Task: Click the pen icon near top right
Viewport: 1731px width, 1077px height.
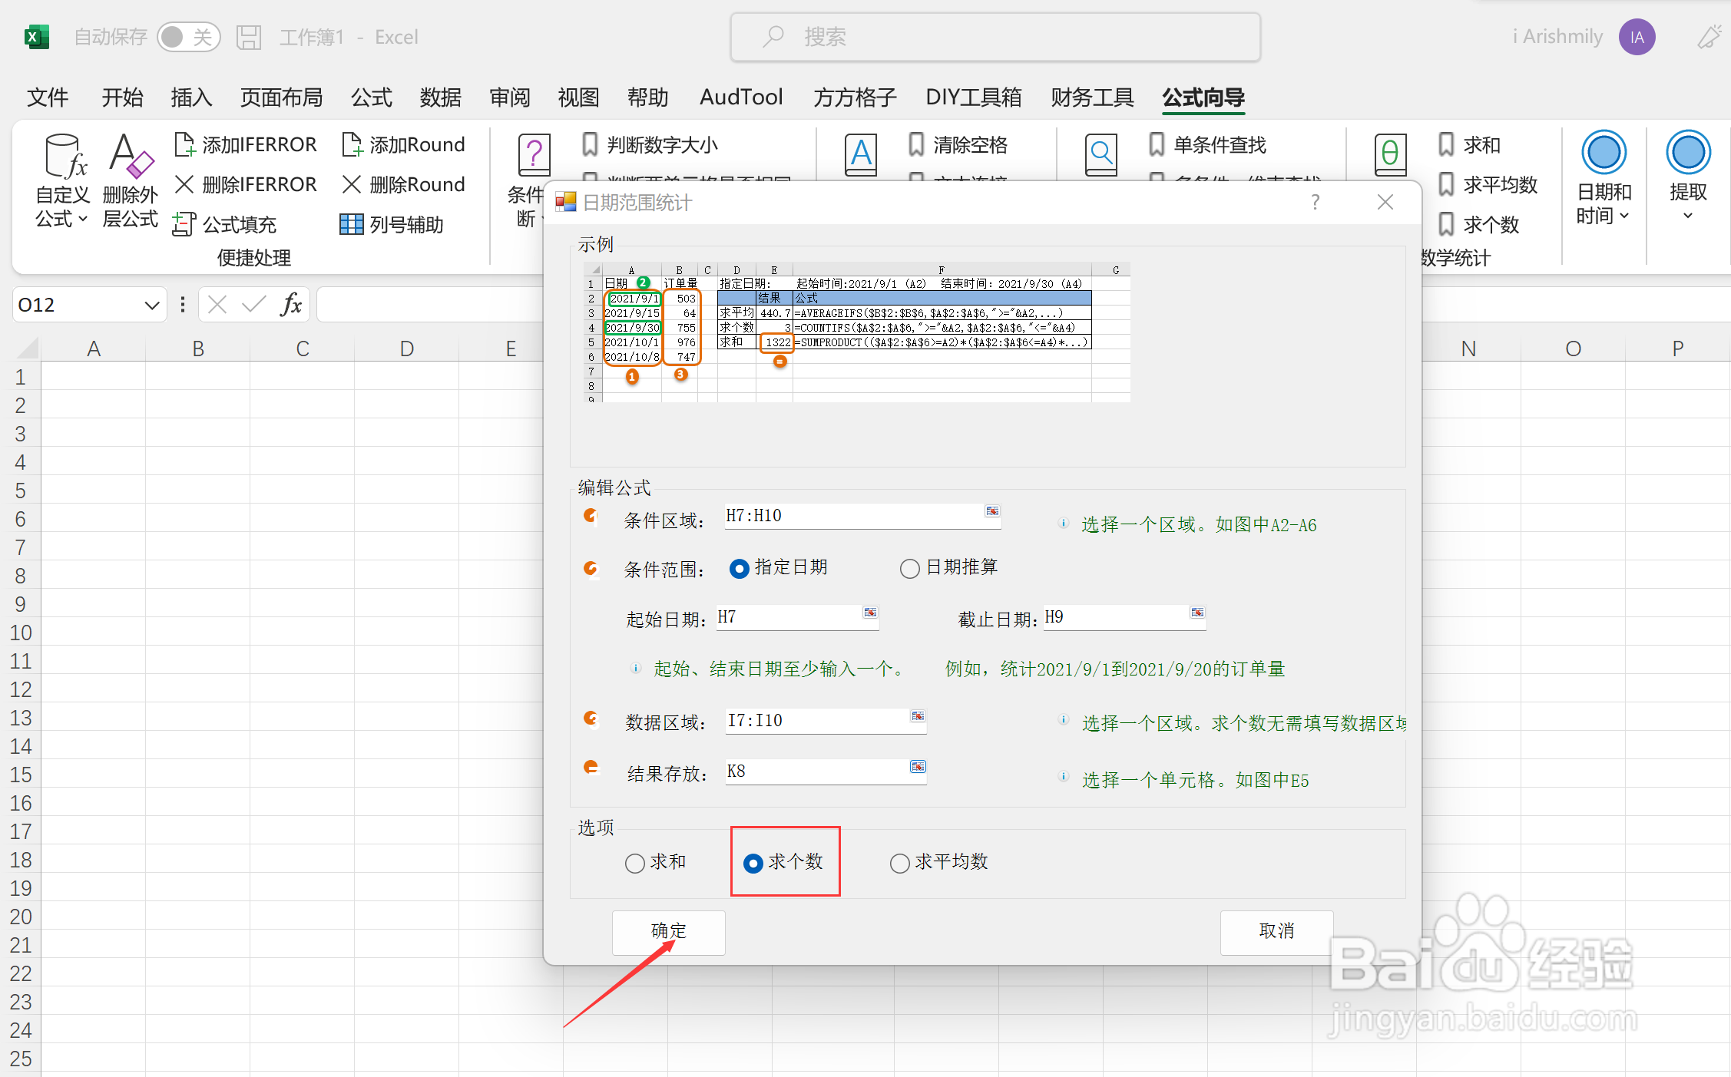Action: pyautogui.click(x=1709, y=37)
